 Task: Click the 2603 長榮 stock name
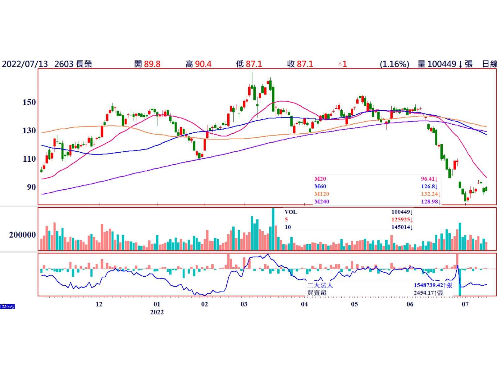coord(73,64)
